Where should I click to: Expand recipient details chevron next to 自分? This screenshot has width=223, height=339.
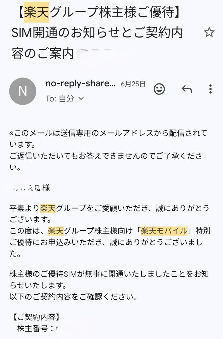[x=81, y=99]
